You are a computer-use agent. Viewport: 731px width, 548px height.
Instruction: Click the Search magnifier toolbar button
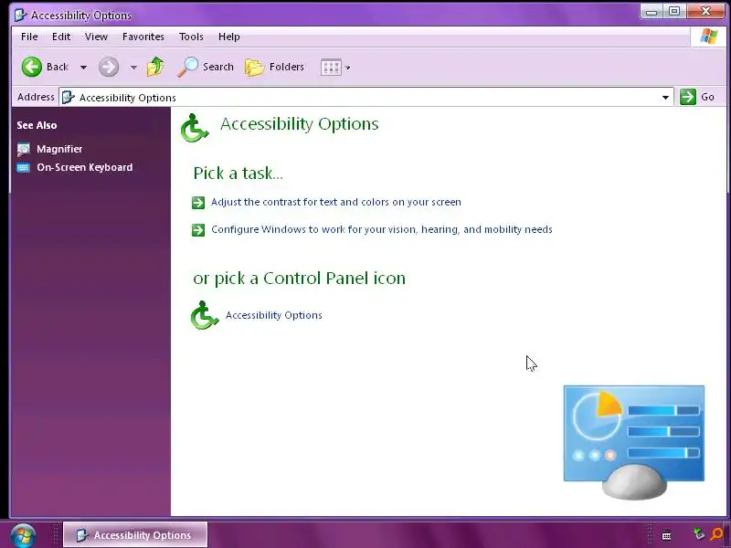(x=205, y=67)
